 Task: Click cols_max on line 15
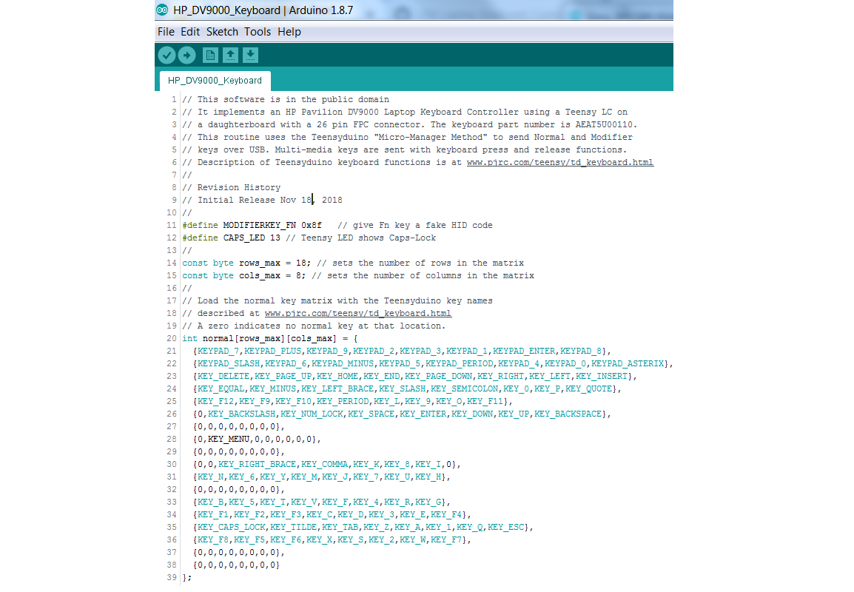pos(259,275)
